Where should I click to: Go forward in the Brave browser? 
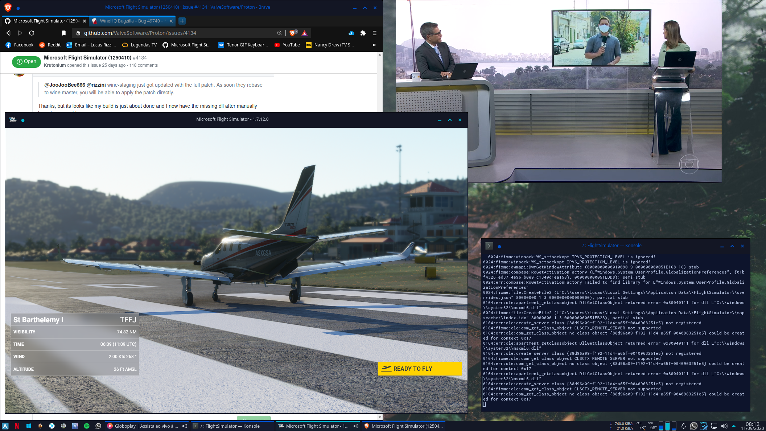pos(20,33)
